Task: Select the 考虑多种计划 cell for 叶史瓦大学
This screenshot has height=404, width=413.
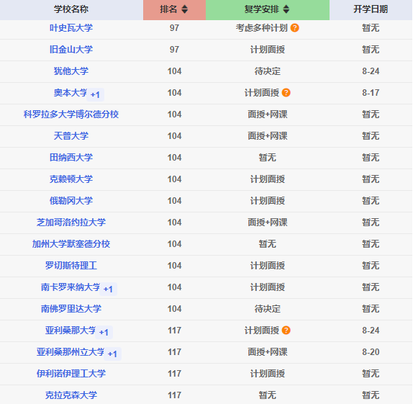Action: tap(262, 27)
